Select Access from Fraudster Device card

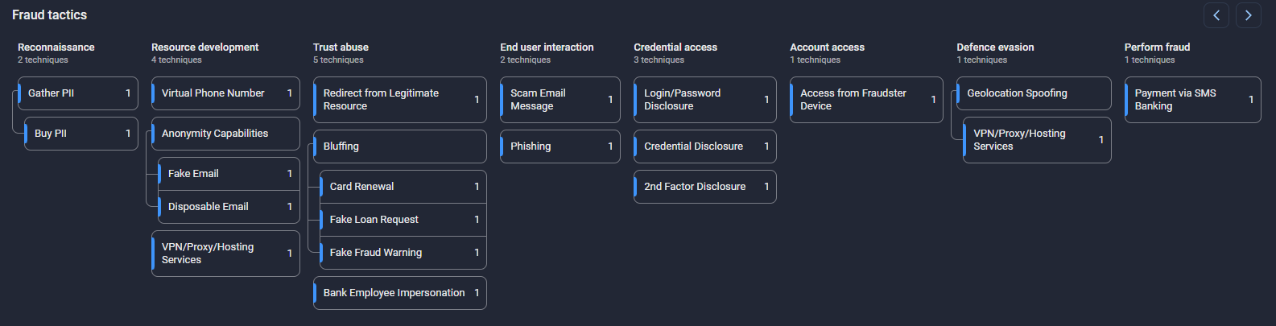tap(865, 100)
